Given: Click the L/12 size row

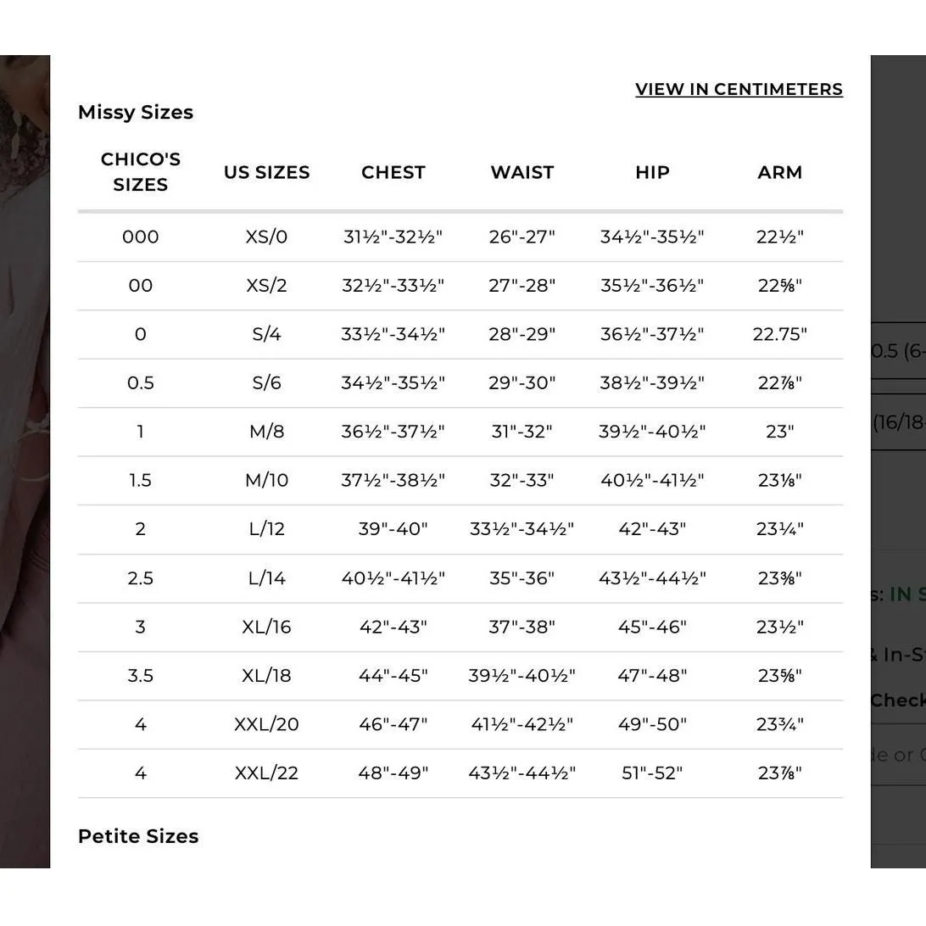Looking at the screenshot, I should tap(460, 529).
